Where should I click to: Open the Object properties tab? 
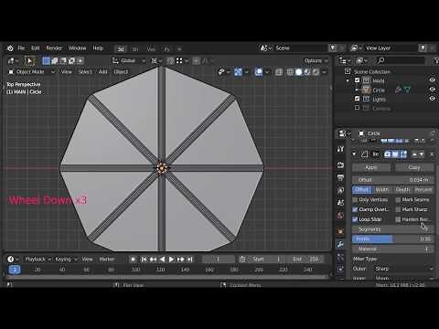[340, 231]
